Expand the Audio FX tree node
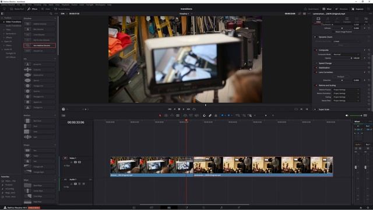373x210 pixels. click(x=2, y=49)
